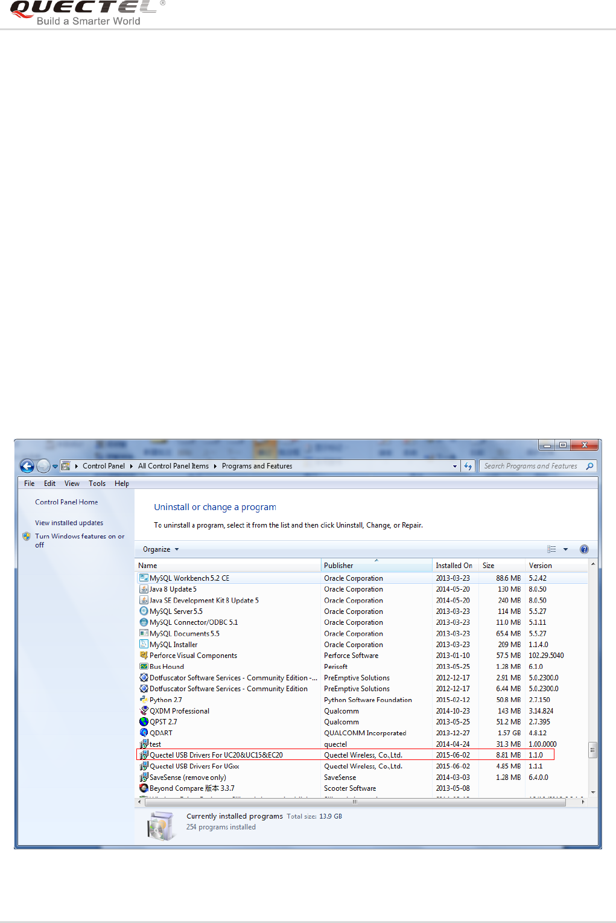Expand the arrow after the Control Panel breadcrumb
Viewport: 616px width, 923px height.
point(132,467)
